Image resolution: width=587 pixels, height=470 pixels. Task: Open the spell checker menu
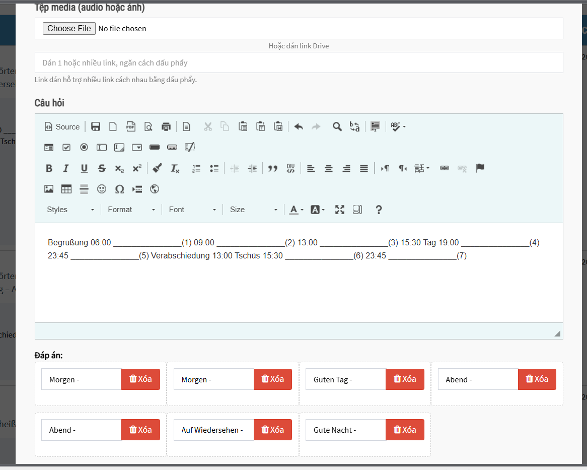[398, 126]
